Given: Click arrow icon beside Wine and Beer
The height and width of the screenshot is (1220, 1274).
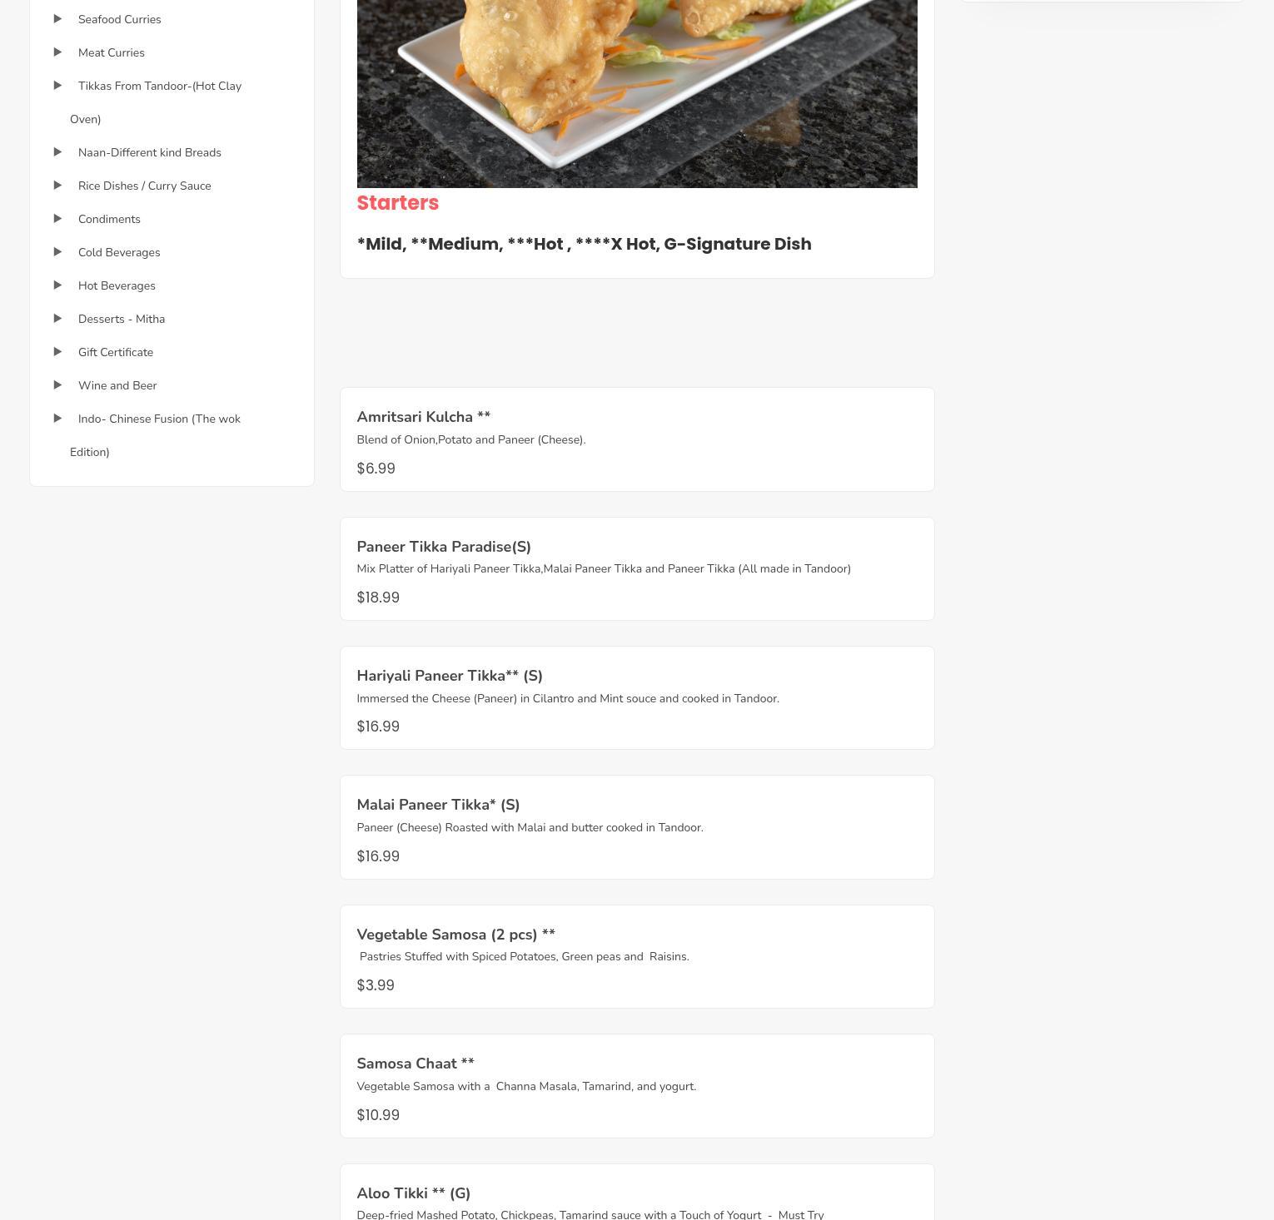Looking at the screenshot, I should [x=57, y=385].
